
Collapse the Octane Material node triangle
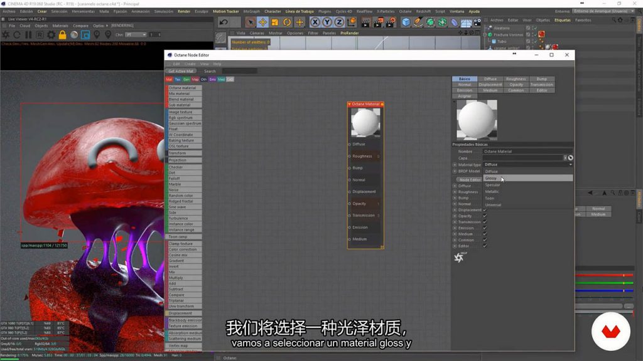coord(349,105)
